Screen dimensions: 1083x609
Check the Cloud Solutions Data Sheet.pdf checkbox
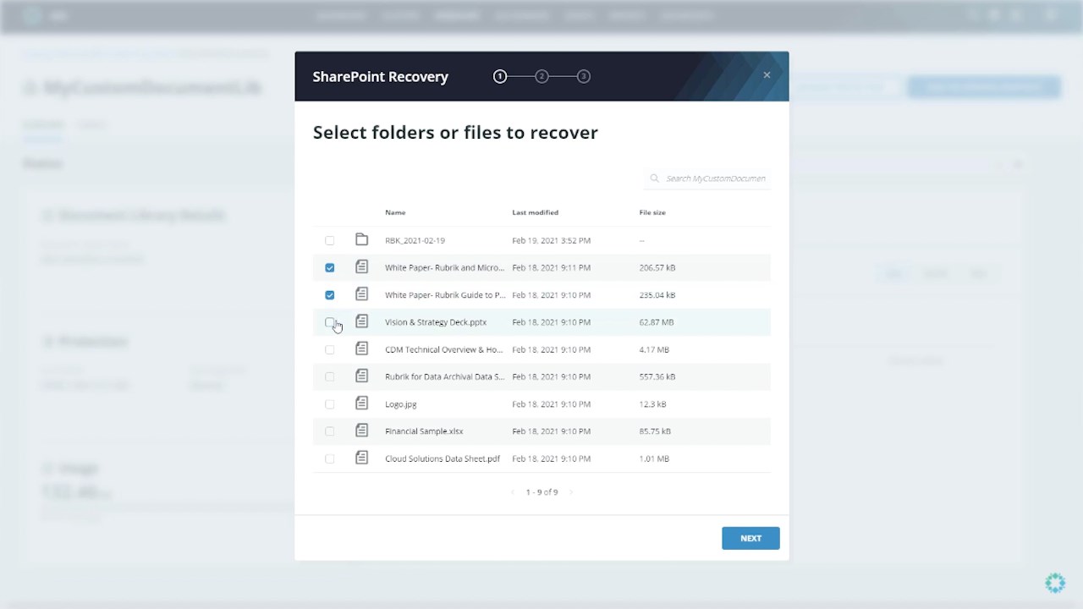point(330,458)
